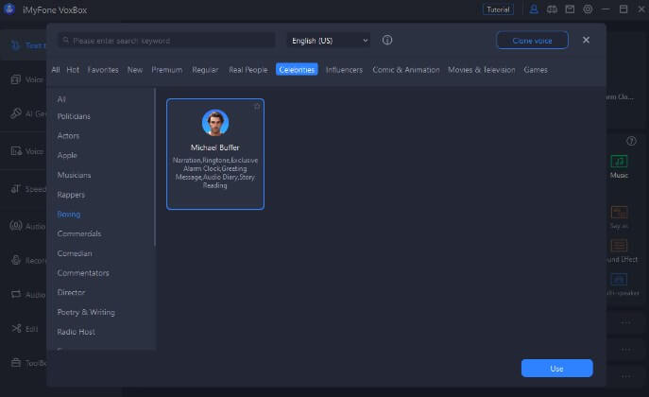The height and width of the screenshot is (397, 649).
Task: Click the help question mark in right panel
Action: pos(631,141)
